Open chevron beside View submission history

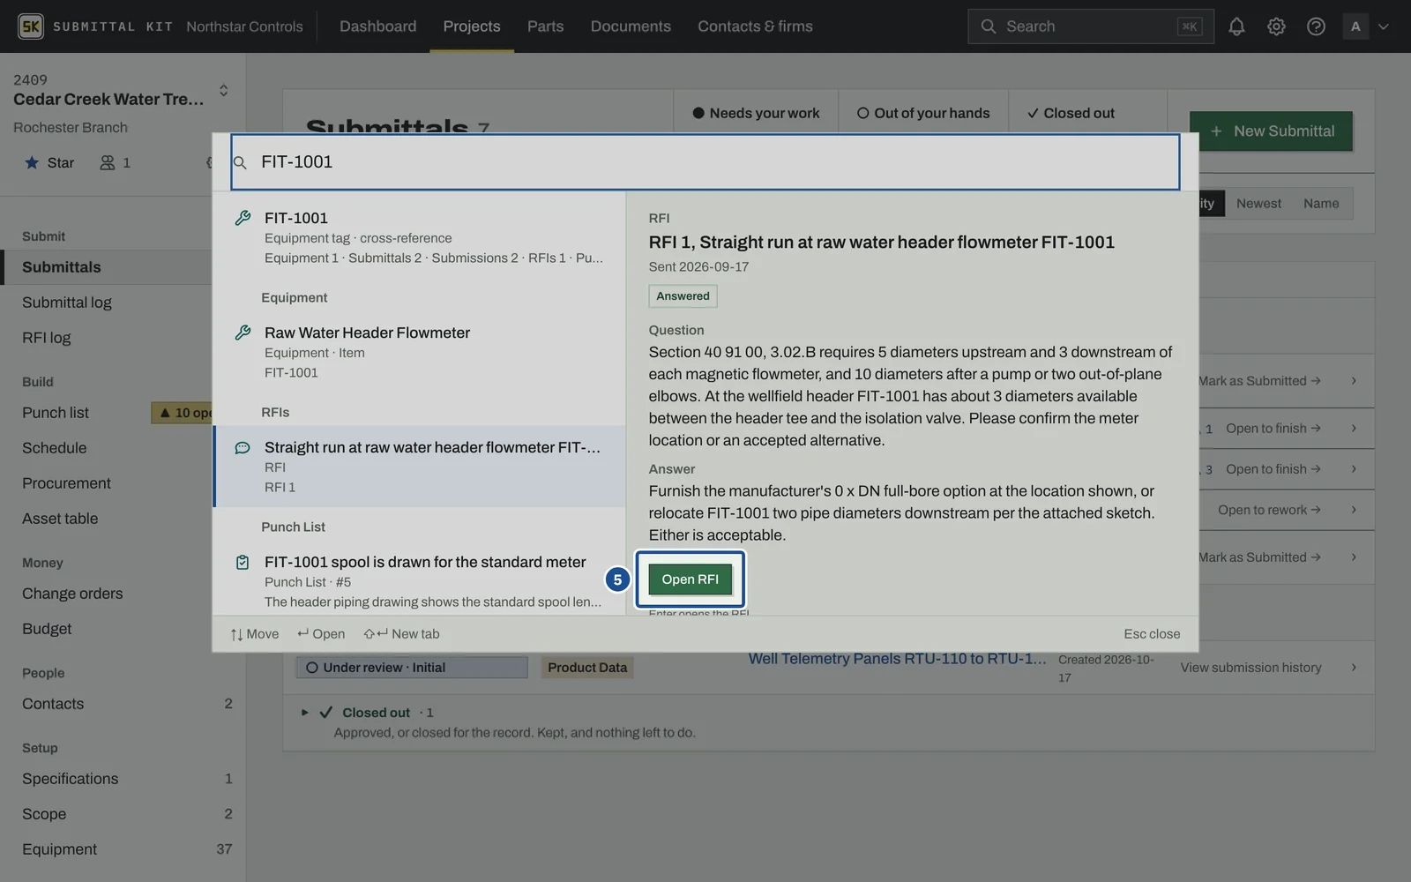coord(1354,668)
